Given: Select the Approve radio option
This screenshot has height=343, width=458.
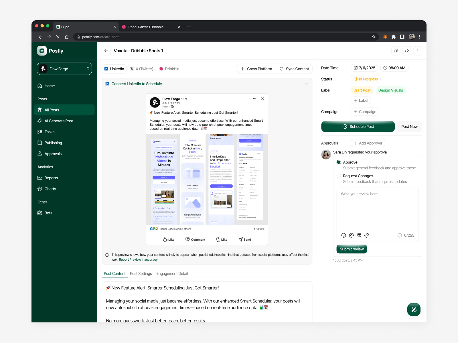Looking at the screenshot, I should [339, 162].
